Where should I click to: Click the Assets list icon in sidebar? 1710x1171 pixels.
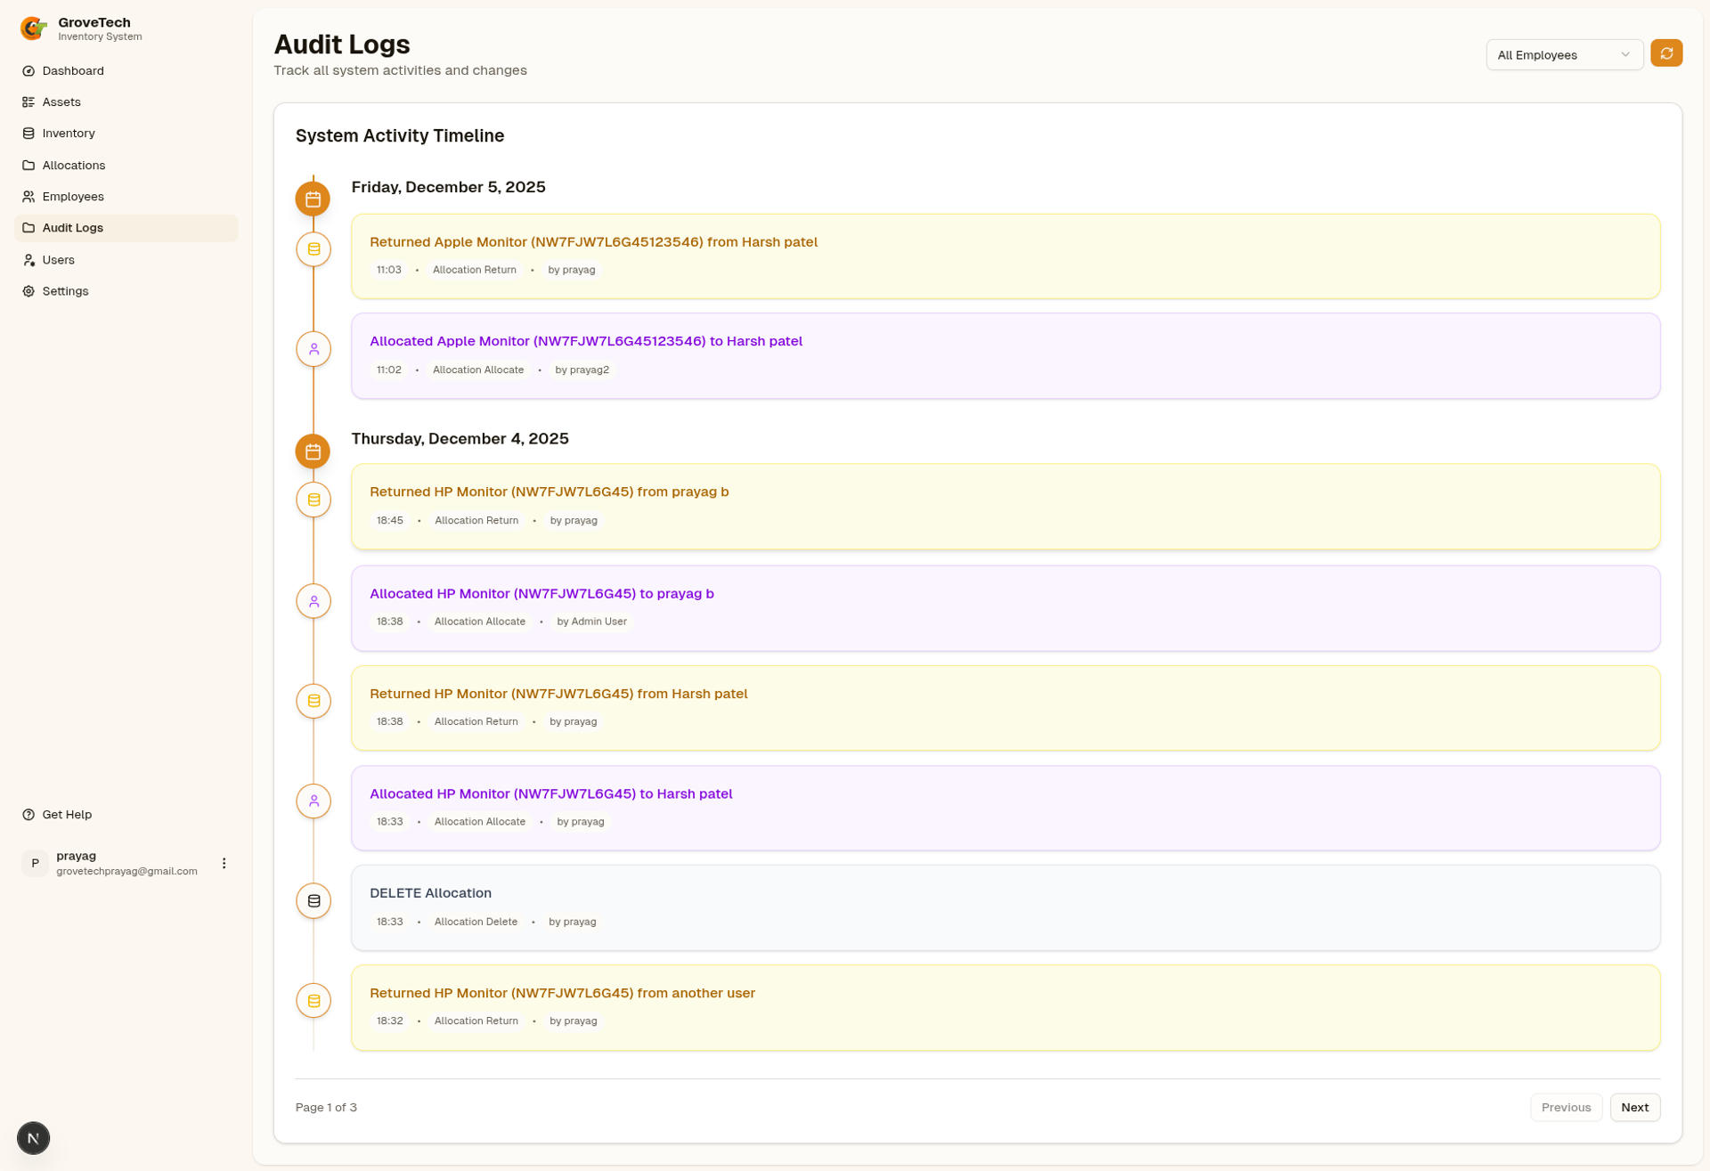pos(28,102)
